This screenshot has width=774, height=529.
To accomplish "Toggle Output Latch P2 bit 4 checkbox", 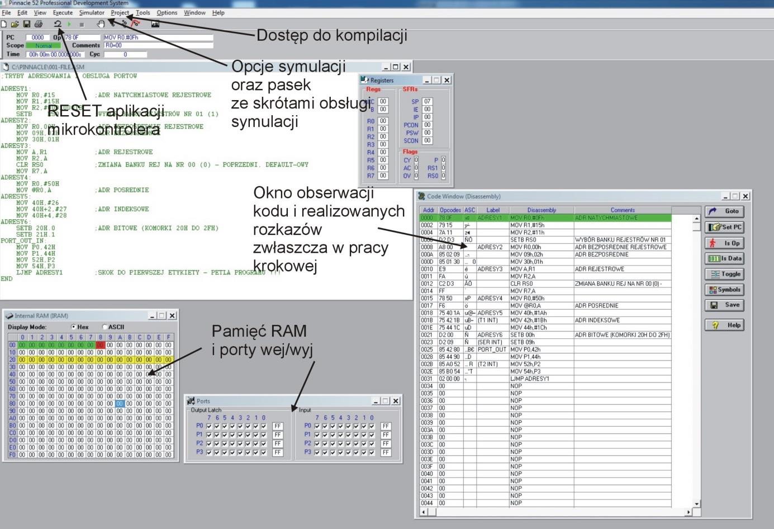I will [x=232, y=444].
